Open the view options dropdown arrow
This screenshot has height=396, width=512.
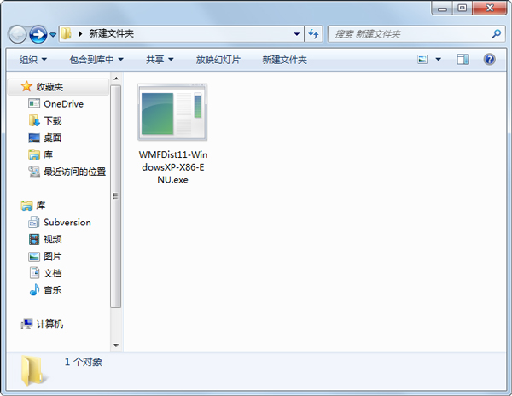pyautogui.click(x=439, y=60)
